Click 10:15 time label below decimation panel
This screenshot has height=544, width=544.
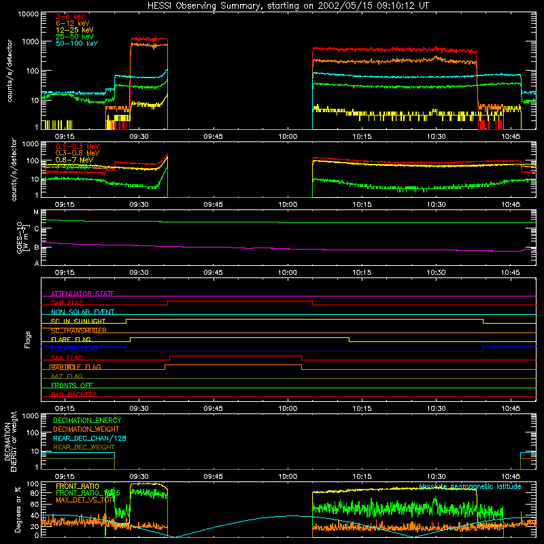pos(362,477)
